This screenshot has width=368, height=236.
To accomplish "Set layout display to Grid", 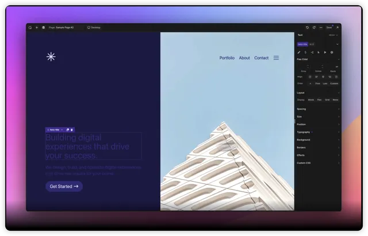I will (x=327, y=100).
